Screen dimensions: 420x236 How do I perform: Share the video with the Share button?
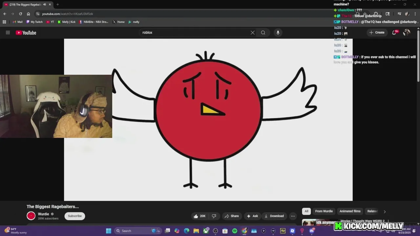tap(232, 216)
